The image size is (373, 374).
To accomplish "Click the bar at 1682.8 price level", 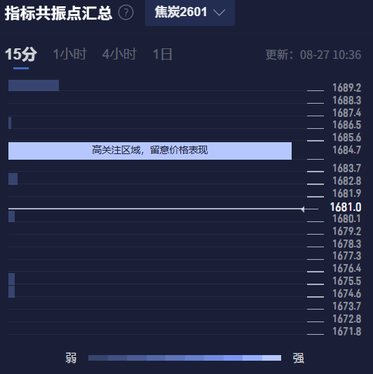I will [x=13, y=179].
